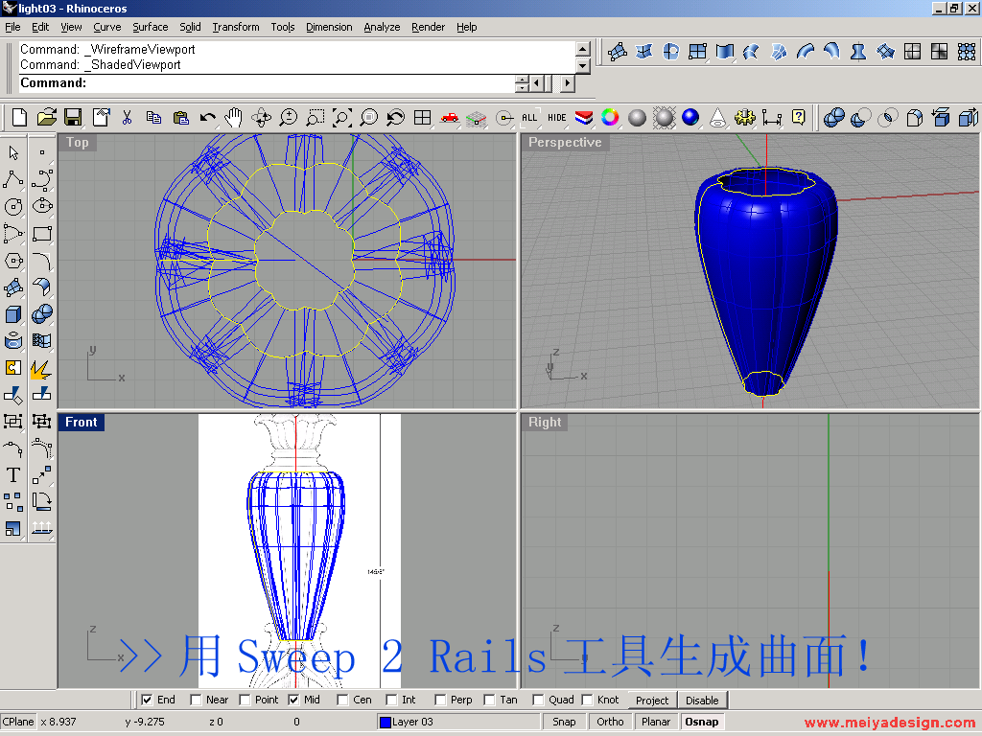This screenshot has width=982, height=736.
Task: Click the Undo arrow icon
Action: pyautogui.click(x=207, y=118)
